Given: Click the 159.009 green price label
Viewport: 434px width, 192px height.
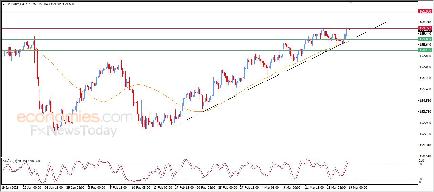Looking at the screenshot, I should tap(425, 39).
